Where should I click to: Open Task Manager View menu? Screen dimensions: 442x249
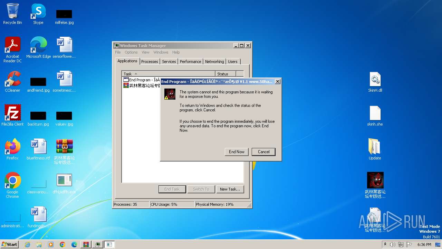[x=145, y=52]
